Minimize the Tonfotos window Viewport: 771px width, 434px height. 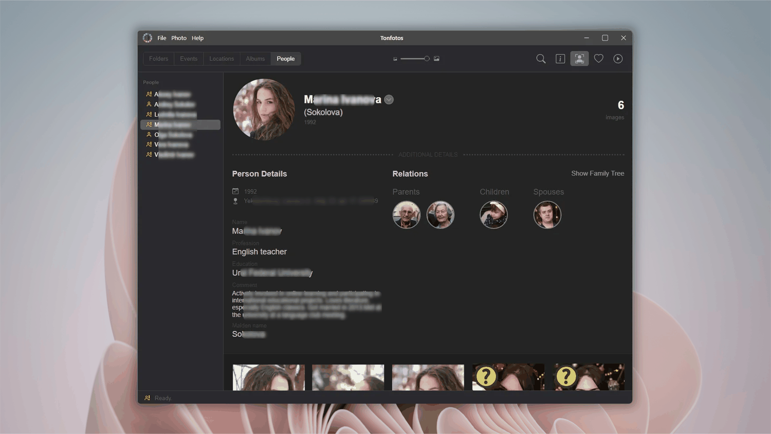[x=586, y=38]
